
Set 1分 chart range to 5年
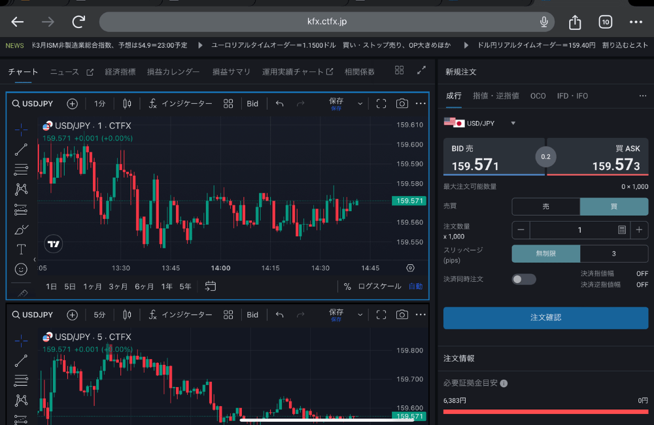pos(185,286)
